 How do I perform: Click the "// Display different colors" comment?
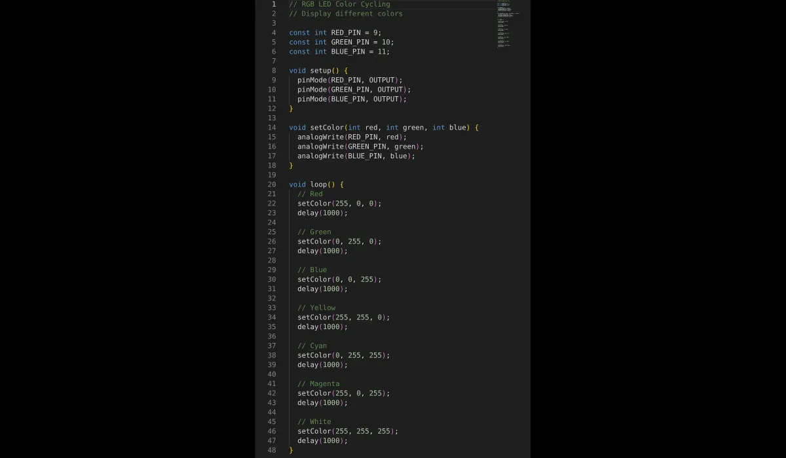tap(346, 14)
